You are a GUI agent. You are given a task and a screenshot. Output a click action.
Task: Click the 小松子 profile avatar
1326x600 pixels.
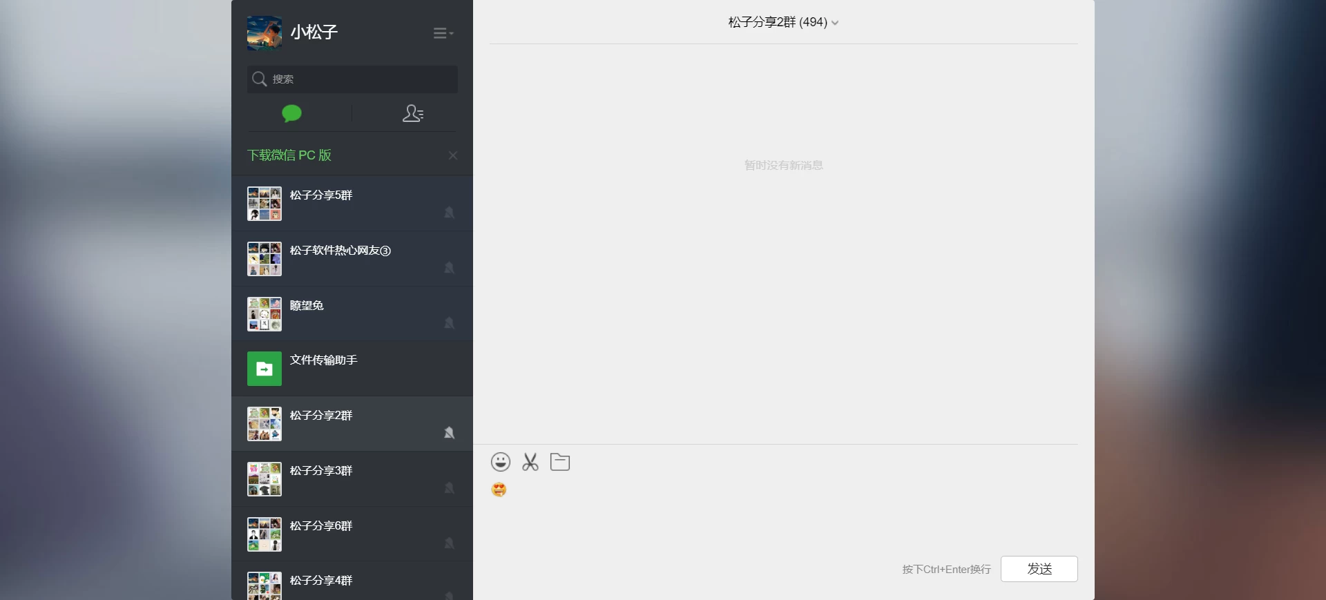pos(265,33)
